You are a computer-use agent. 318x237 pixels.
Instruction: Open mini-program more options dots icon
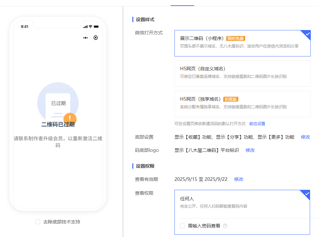(x=85, y=38)
